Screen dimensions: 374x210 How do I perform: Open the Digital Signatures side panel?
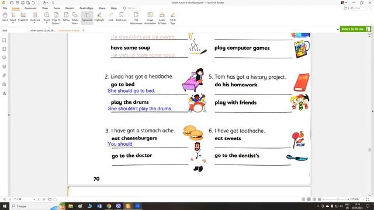point(4,93)
